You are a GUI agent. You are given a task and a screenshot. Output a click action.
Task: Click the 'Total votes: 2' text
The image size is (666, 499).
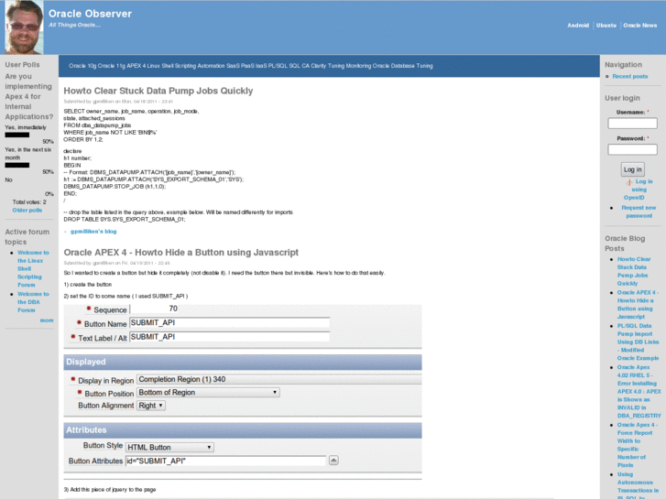pos(29,202)
